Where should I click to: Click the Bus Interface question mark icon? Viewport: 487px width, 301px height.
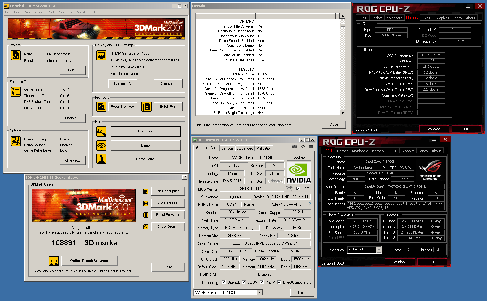310,204
